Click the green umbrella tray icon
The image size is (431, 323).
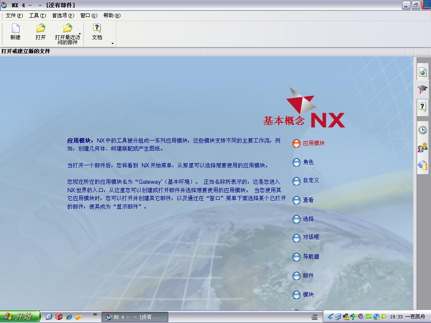pyautogui.click(x=354, y=317)
